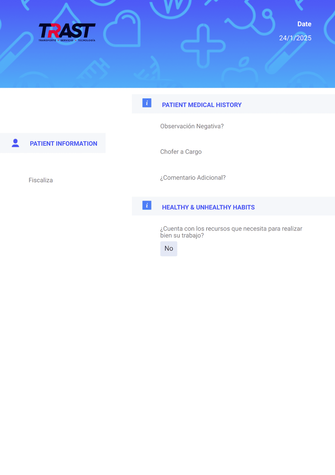Select the 'No' answer chip
335x475 pixels.
[x=169, y=249]
